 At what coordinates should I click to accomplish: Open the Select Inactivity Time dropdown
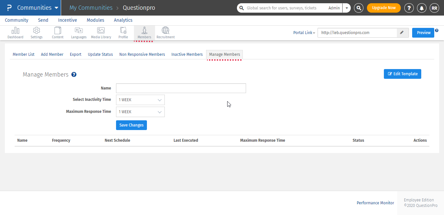click(140, 100)
